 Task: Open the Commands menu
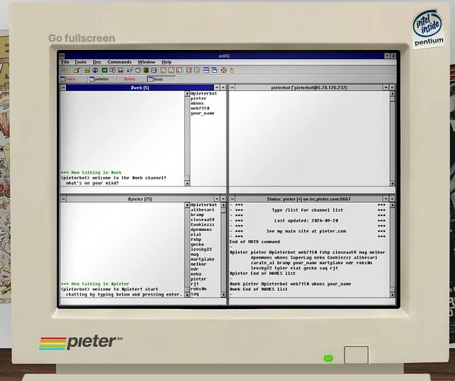[x=120, y=62]
